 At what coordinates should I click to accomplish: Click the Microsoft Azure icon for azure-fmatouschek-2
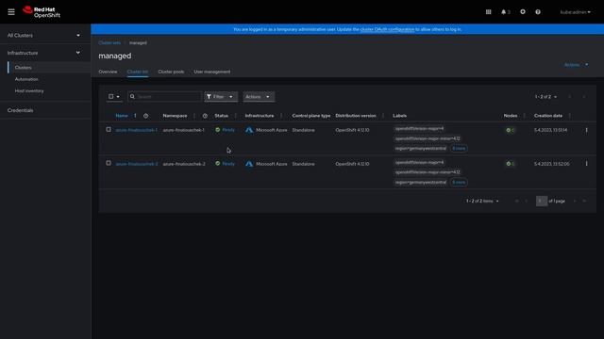[x=249, y=164]
